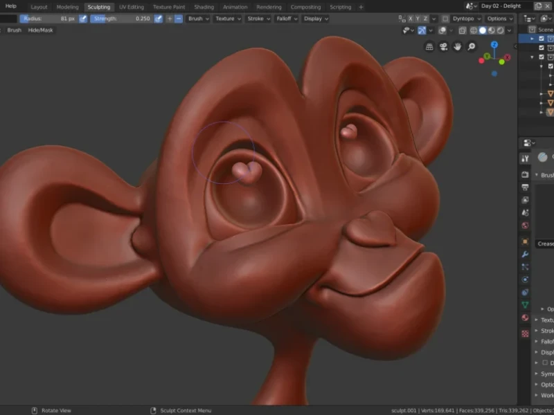
Task: Switch to wireframe viewport shading
Action: click(474, 30)
